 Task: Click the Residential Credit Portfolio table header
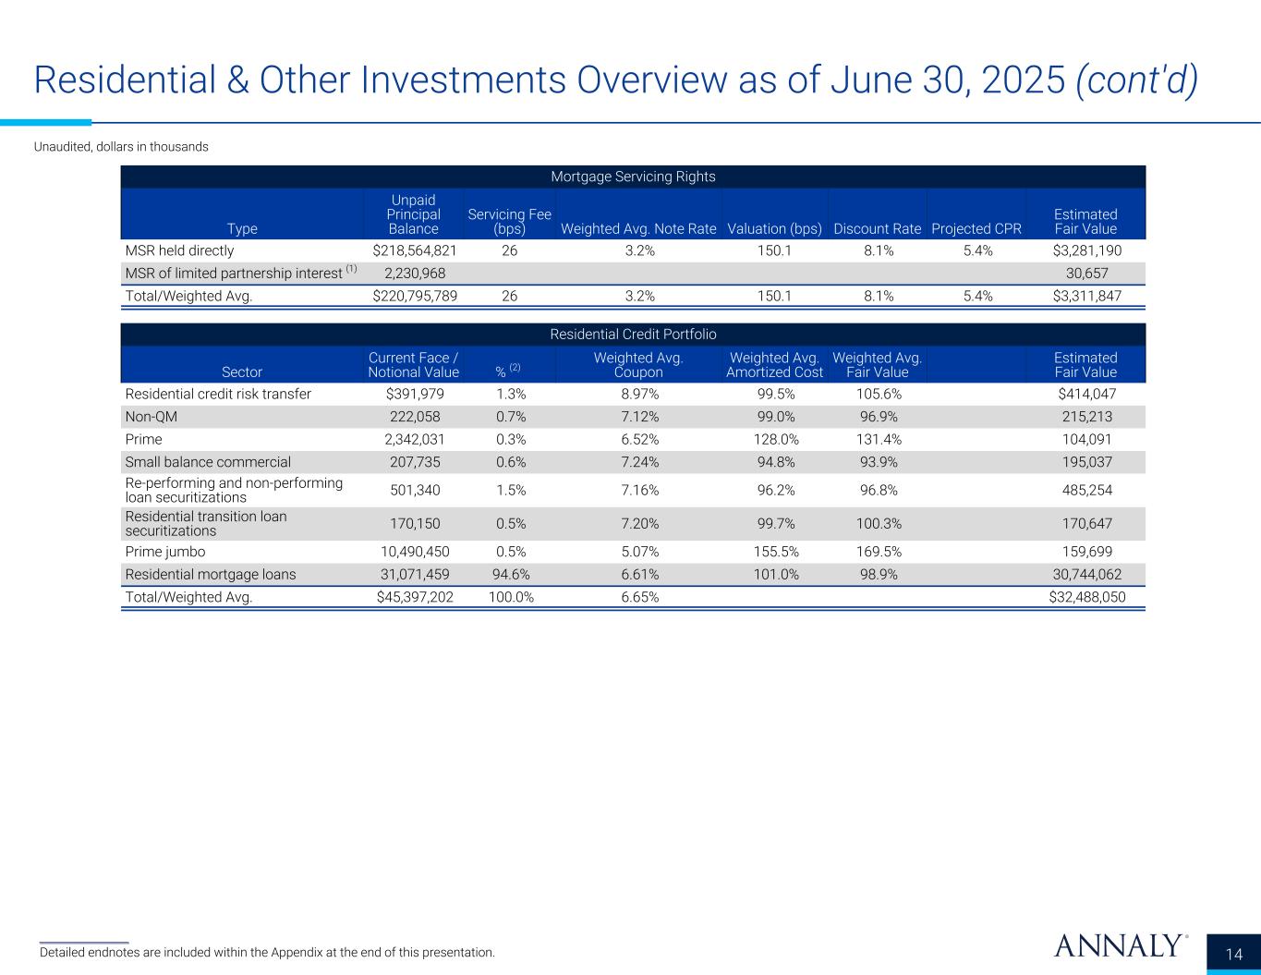633,334
